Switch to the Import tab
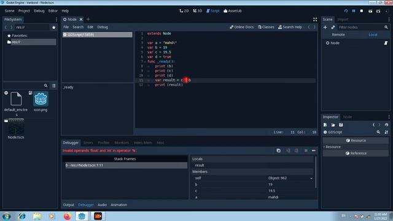The image size is (393, 221). click(x=343, y=19)
